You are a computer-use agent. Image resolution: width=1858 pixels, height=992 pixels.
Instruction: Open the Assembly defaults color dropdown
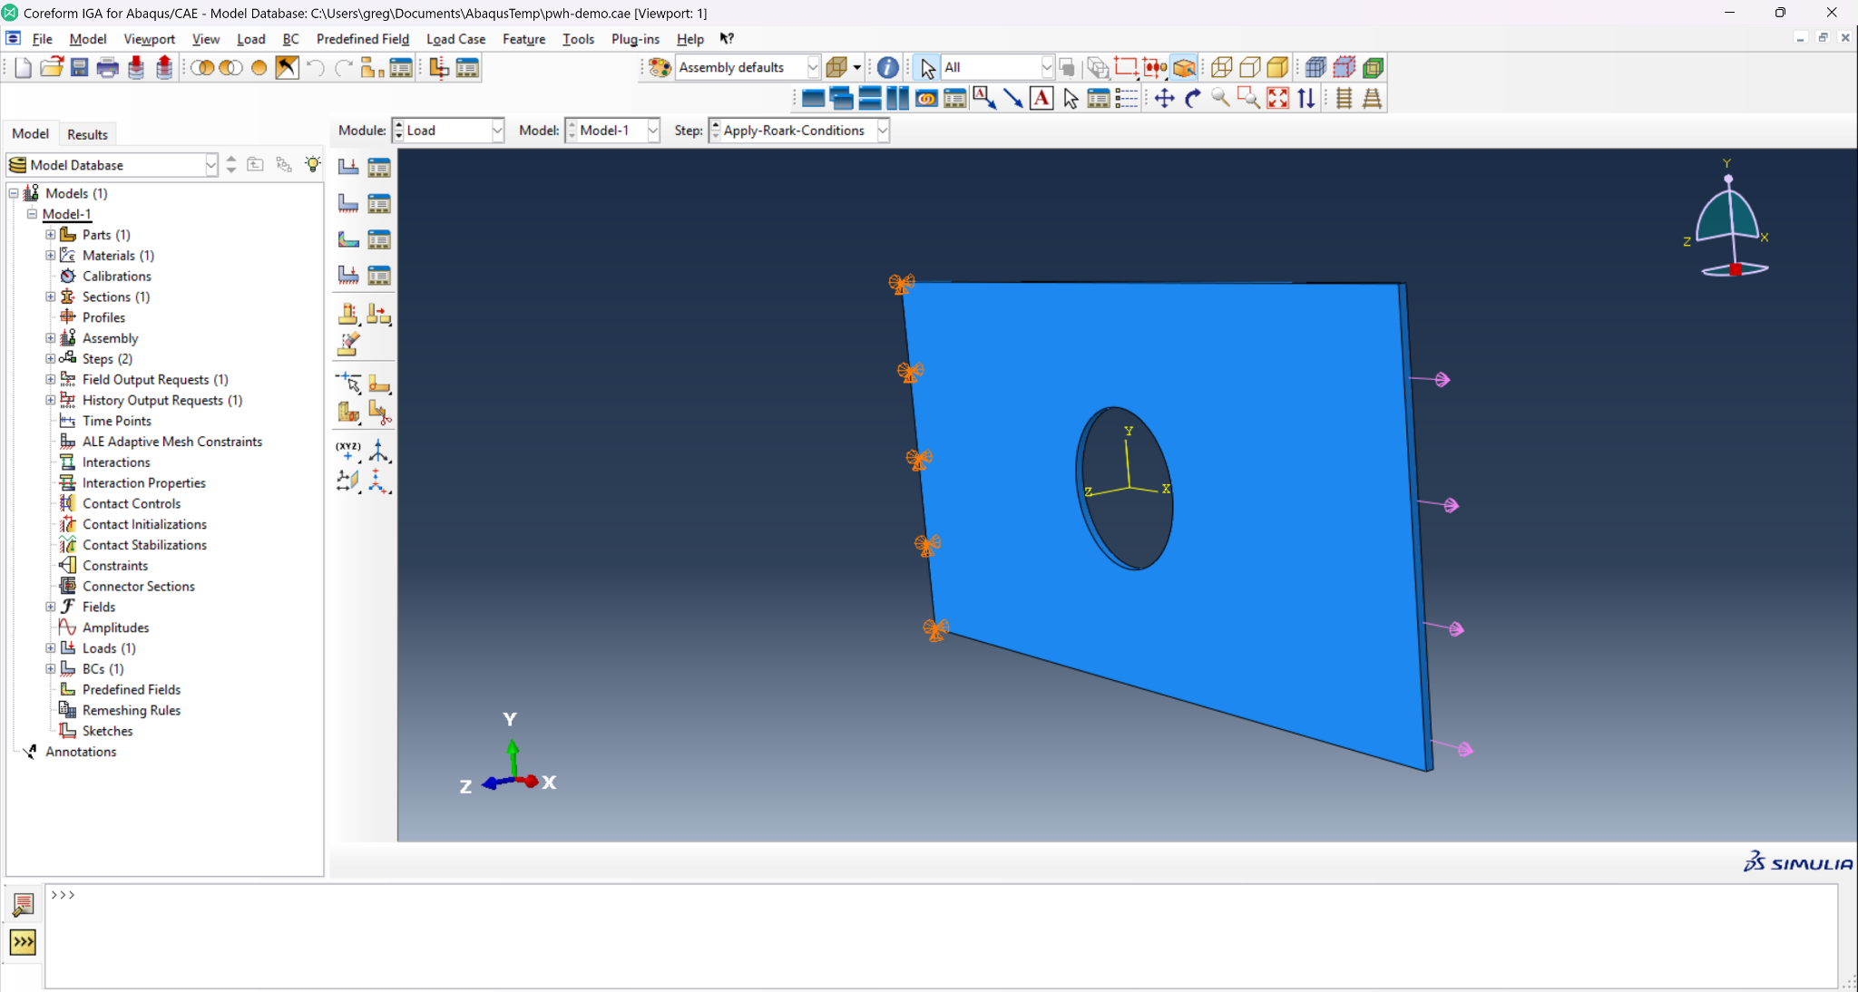point(748,68)
